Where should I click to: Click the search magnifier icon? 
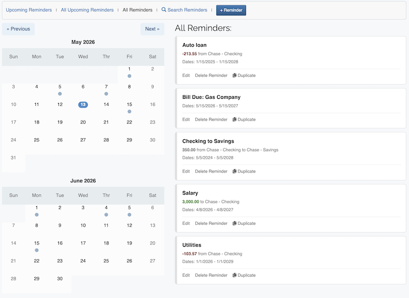pyautogui.click(x=164, y=10)
